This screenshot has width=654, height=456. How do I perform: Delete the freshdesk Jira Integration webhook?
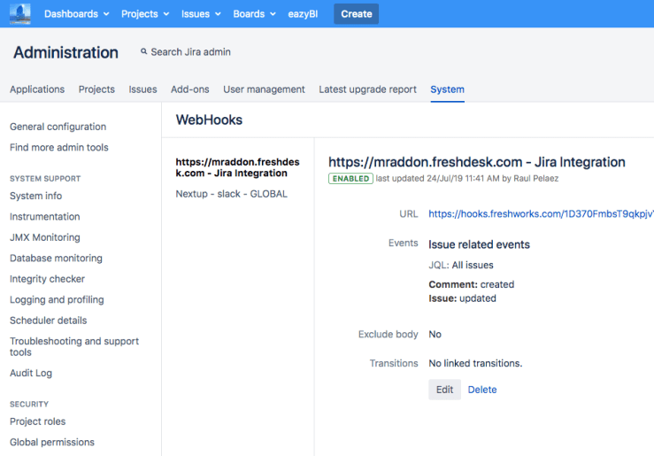point(482,390)
